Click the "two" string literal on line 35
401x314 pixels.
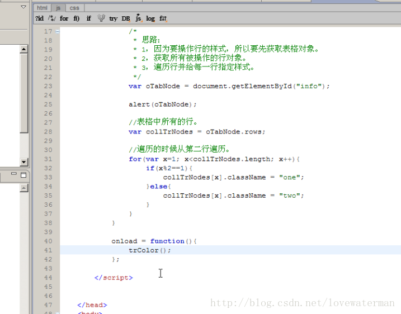click(x=290, y=196)
